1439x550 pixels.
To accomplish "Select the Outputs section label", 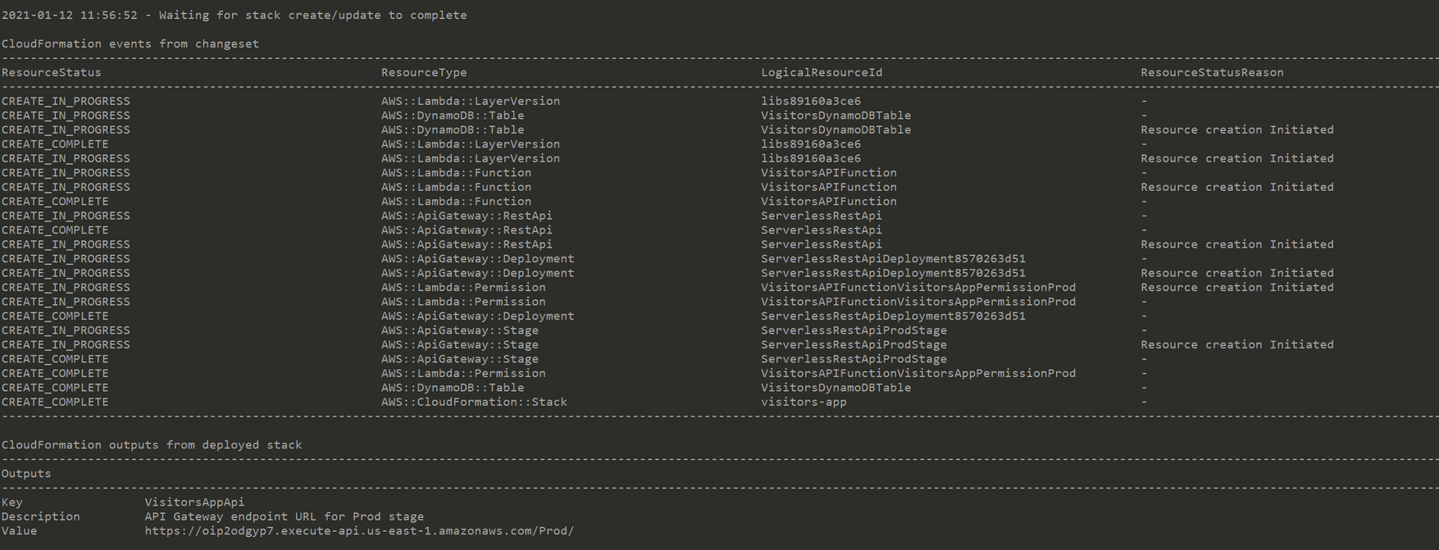I will tap(26, 474).
